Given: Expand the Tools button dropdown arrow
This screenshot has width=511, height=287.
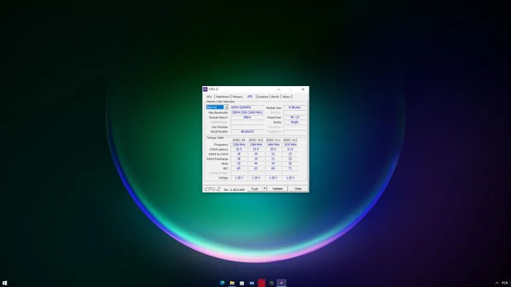Looking at the screenshot, I should coord(265,189).
